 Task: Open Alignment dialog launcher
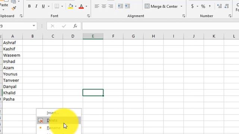pyautogui.click(x=184, y=16)
